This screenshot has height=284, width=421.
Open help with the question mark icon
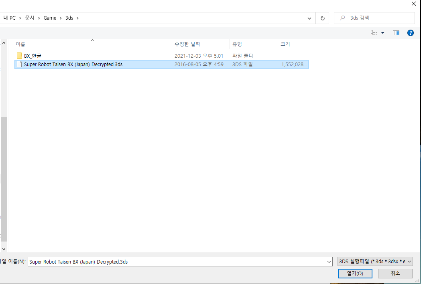pyautogui.click(x=410, y=33)
